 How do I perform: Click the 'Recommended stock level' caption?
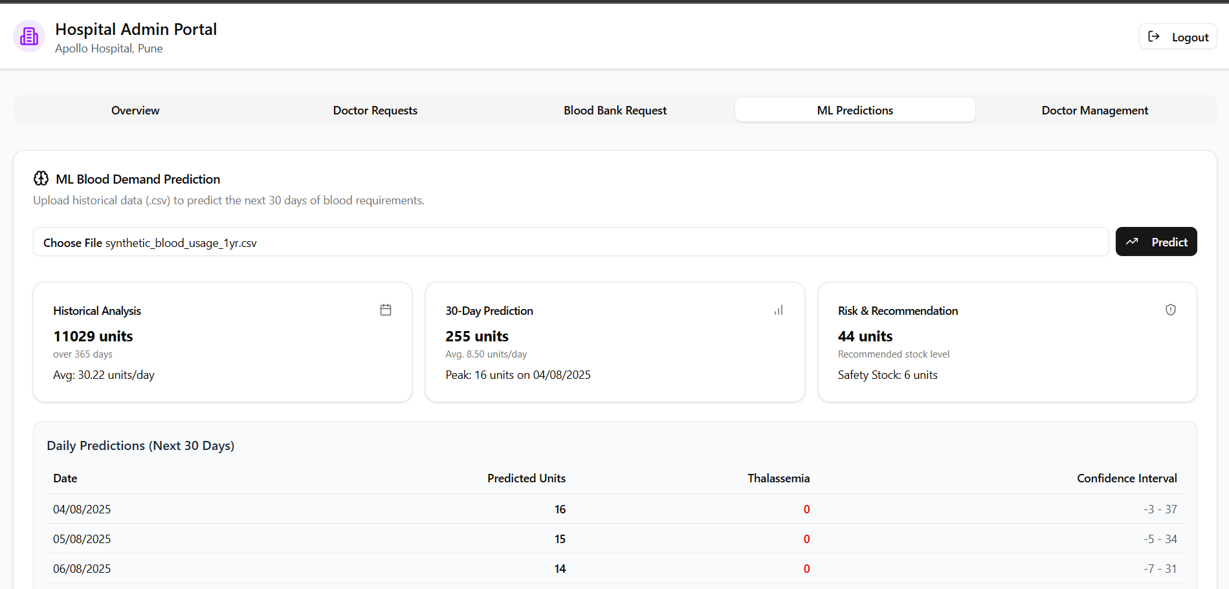894,354
